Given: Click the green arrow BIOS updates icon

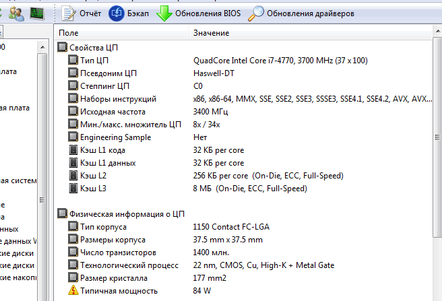Looking at the screenshot, I should [x=164, y=13].
